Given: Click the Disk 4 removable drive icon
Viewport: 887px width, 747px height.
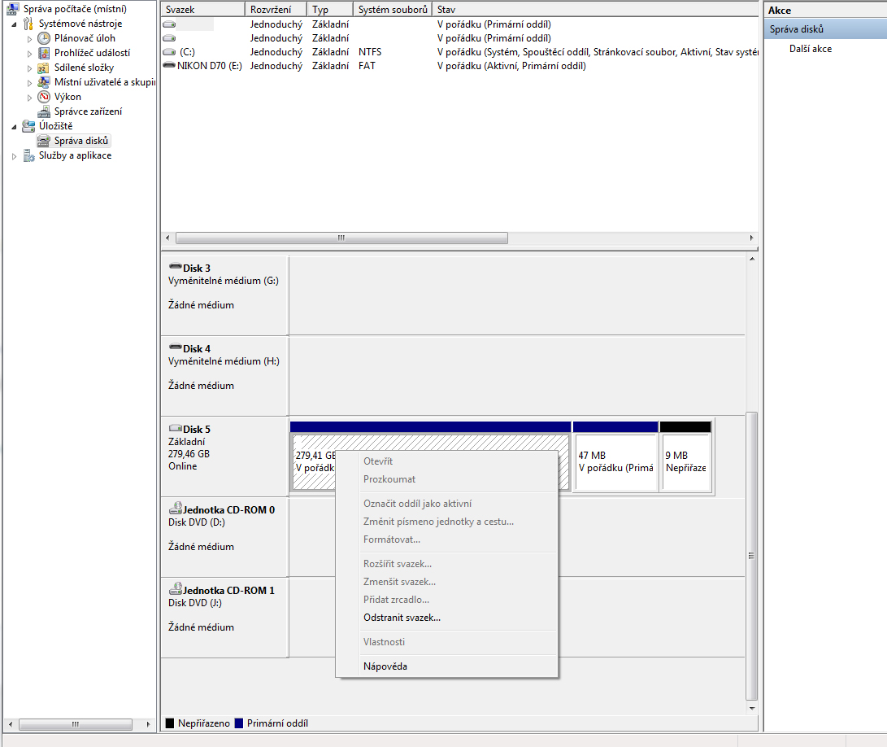Looking at the screenshot, I should click(176, 347).
